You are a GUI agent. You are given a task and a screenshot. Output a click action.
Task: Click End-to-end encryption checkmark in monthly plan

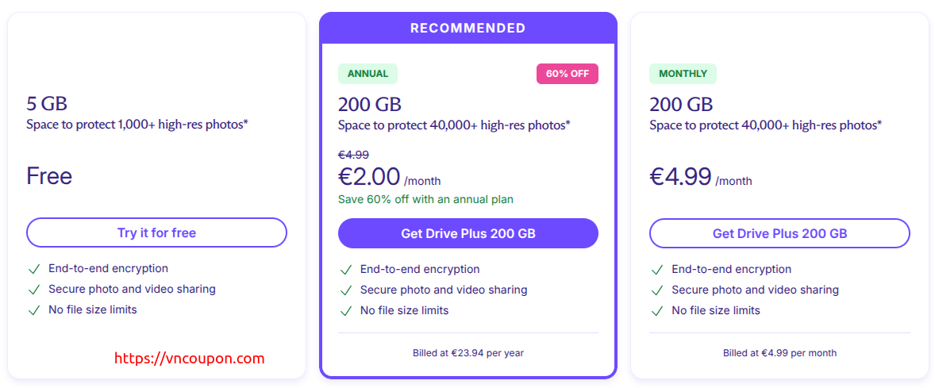(657, 270)
